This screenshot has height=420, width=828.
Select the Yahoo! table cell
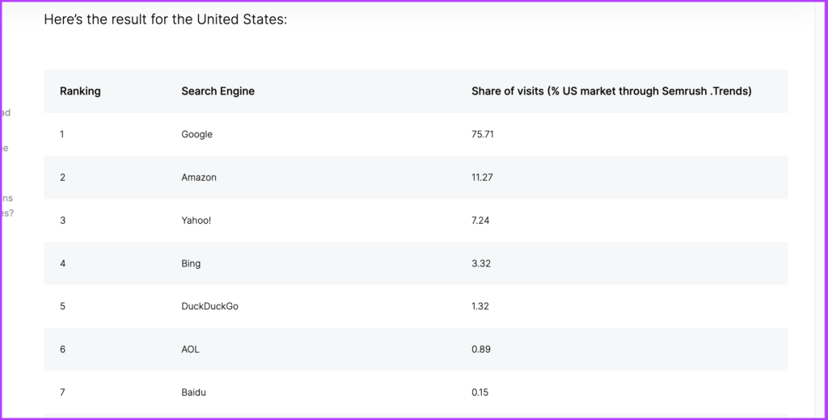196,220
